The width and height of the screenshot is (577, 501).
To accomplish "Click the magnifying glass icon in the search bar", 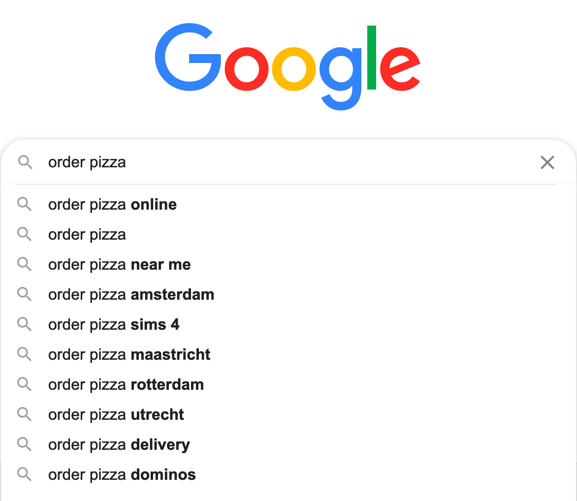I will [25, 162].
